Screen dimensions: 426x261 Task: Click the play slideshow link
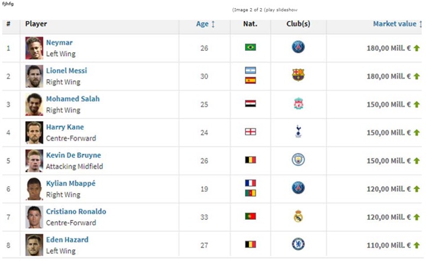282,10
